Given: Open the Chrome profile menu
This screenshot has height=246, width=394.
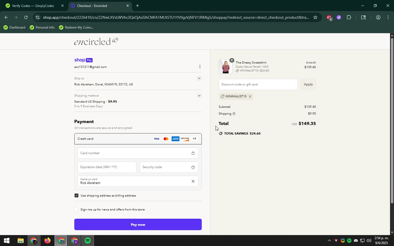Looking at the screenshot, I should point(378,18).
